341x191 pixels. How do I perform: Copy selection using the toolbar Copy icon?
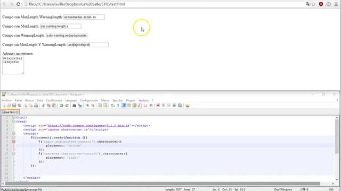click(x=48, y=106)
